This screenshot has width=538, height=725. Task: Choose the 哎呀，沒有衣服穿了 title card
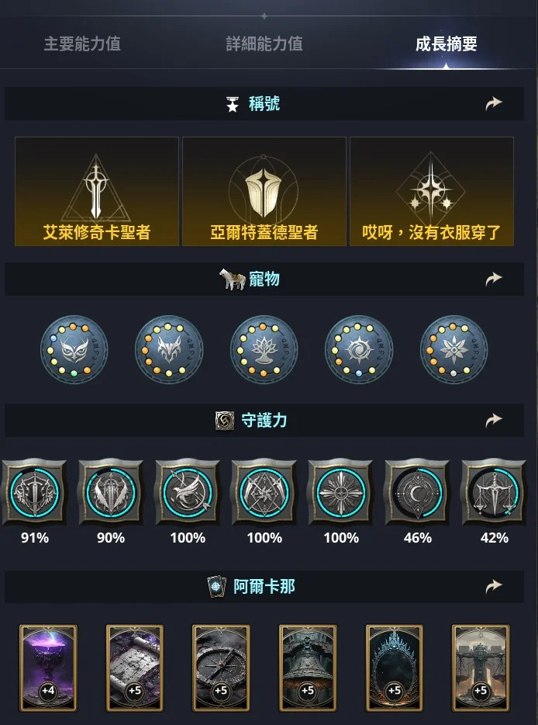pos(431,192)
